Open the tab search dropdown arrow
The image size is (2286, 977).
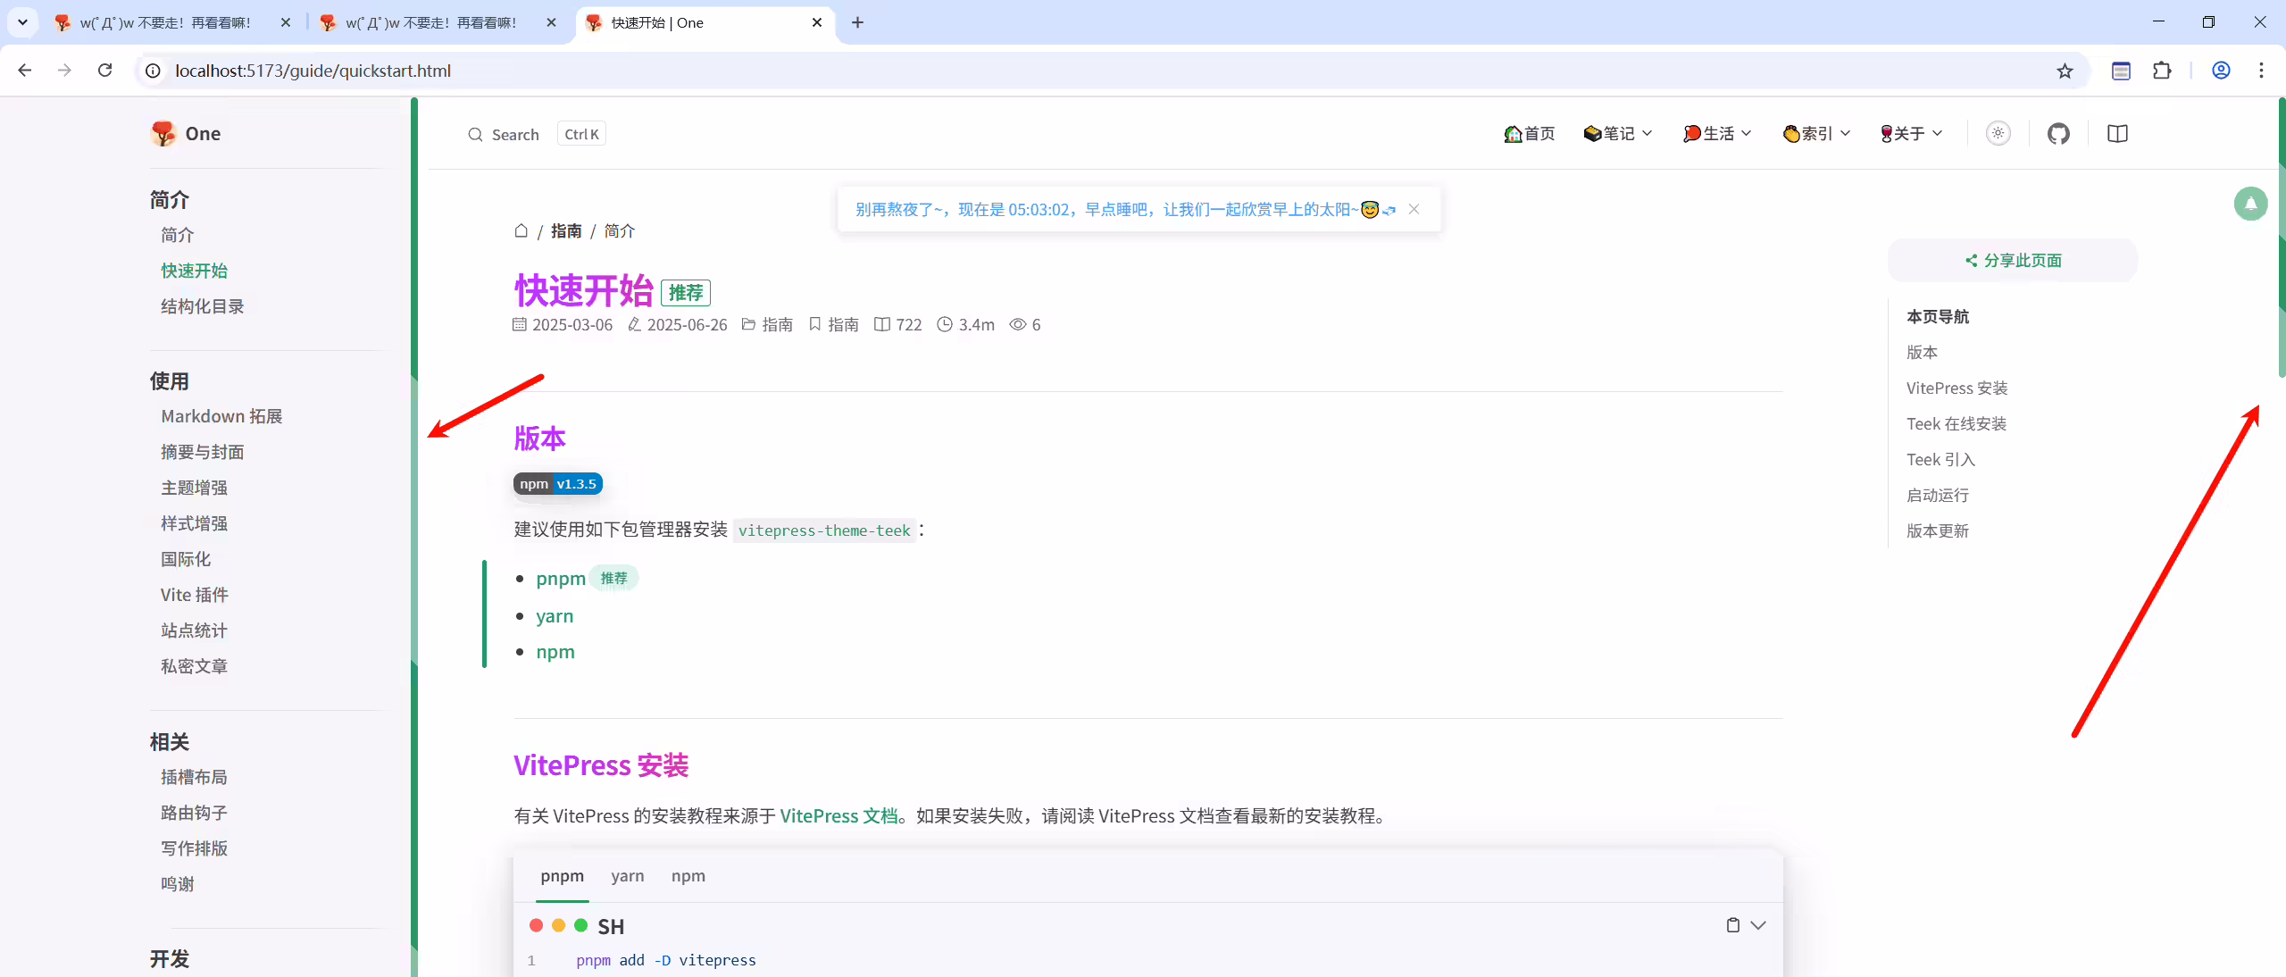(x=22, y=22)
